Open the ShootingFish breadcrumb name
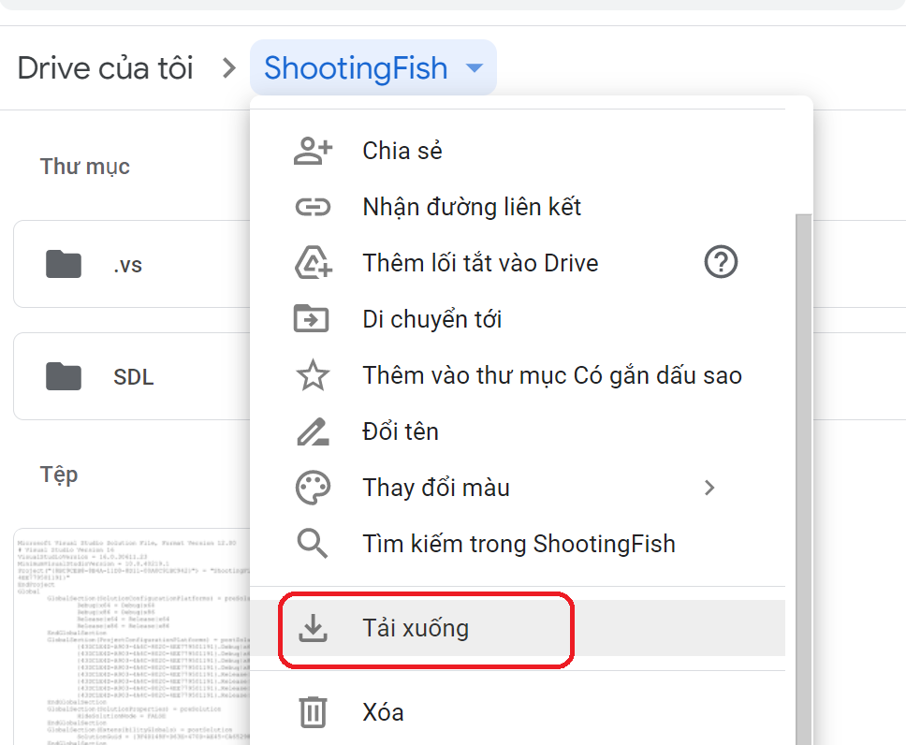This screenshot has height=745, width=906. (356, 68)
